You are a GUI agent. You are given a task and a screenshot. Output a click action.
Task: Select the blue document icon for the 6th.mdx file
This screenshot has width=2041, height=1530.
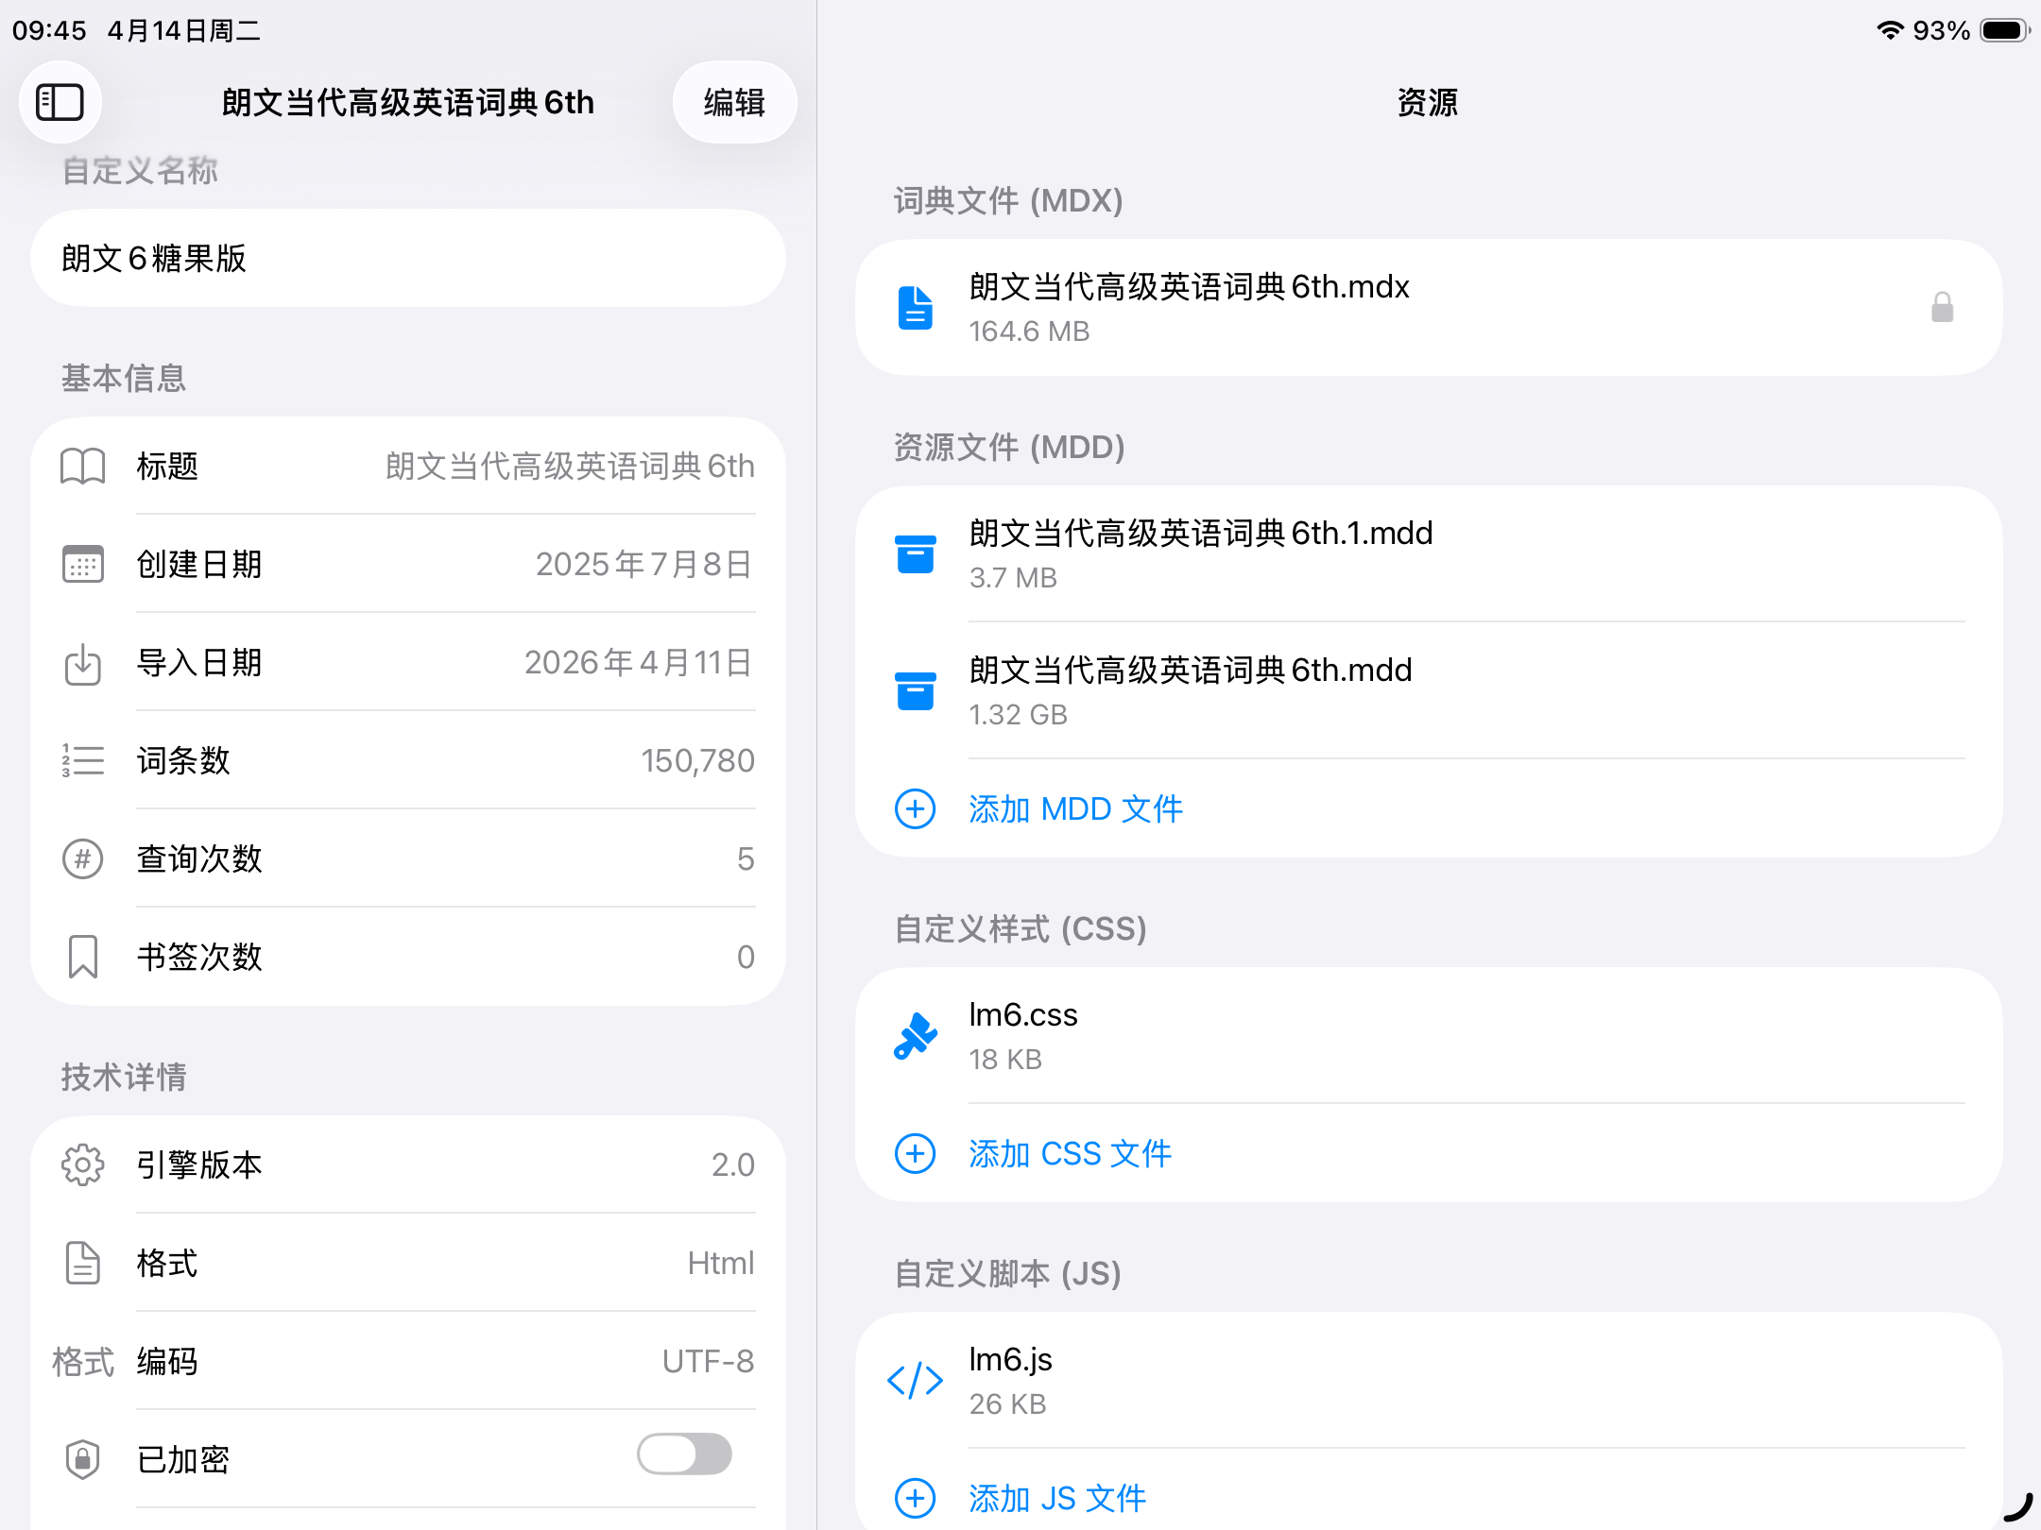pyautogui.click(x=915, y=308)
